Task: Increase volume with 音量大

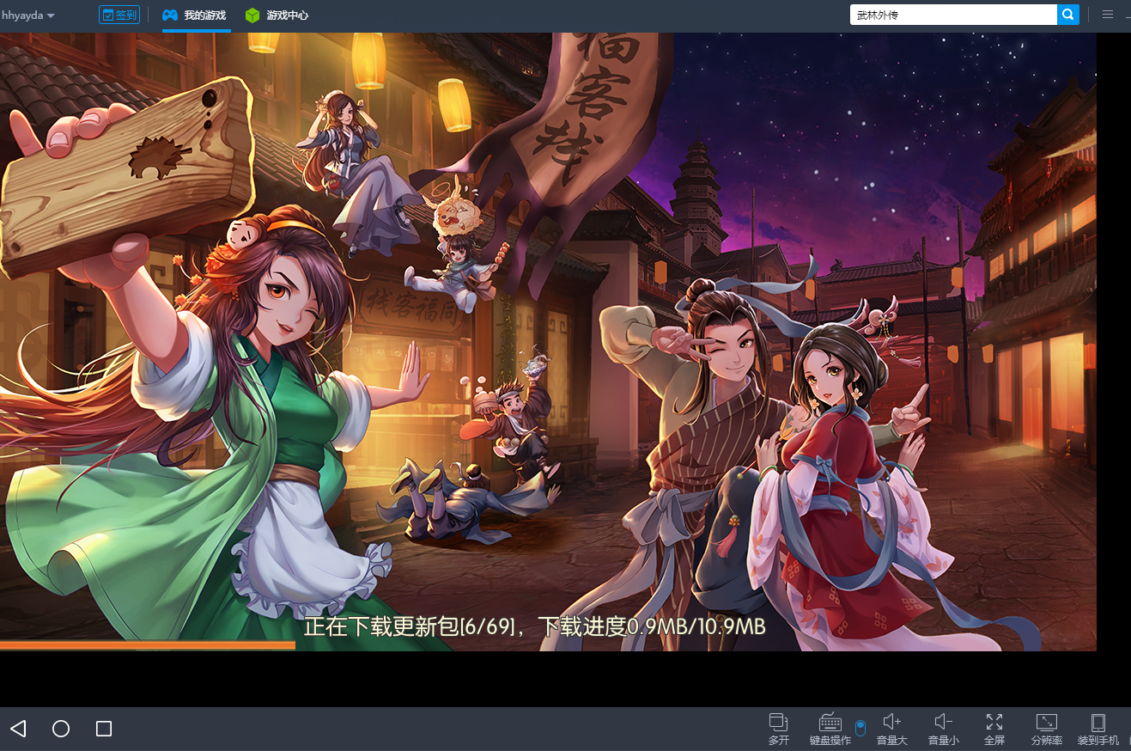Action: [x=892, y=729]
